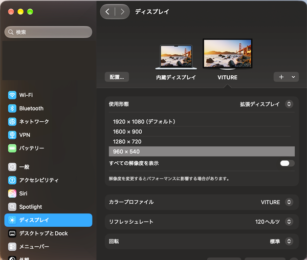Toggle すべての解像度を表示 switch
This screenshot has height=260, width=307.
click(287, 163)
